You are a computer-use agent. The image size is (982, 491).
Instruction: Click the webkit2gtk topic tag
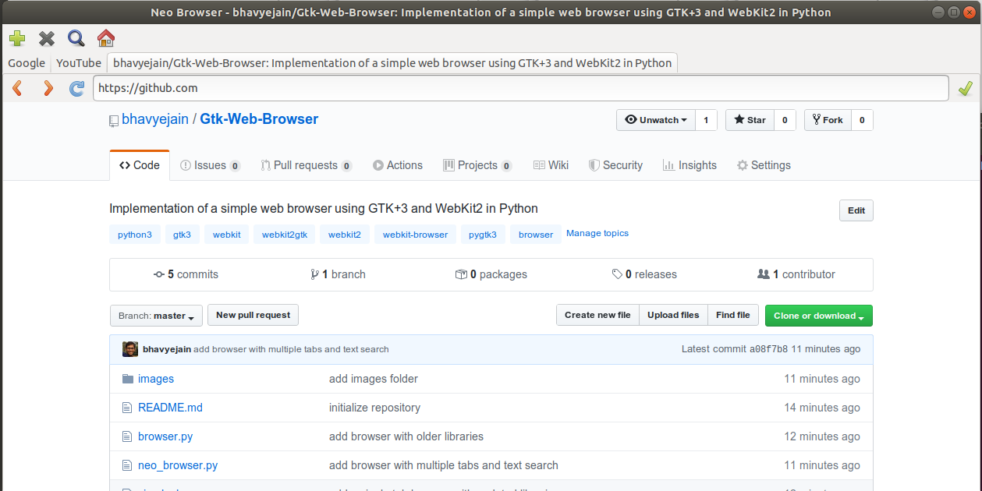[285, 235]
